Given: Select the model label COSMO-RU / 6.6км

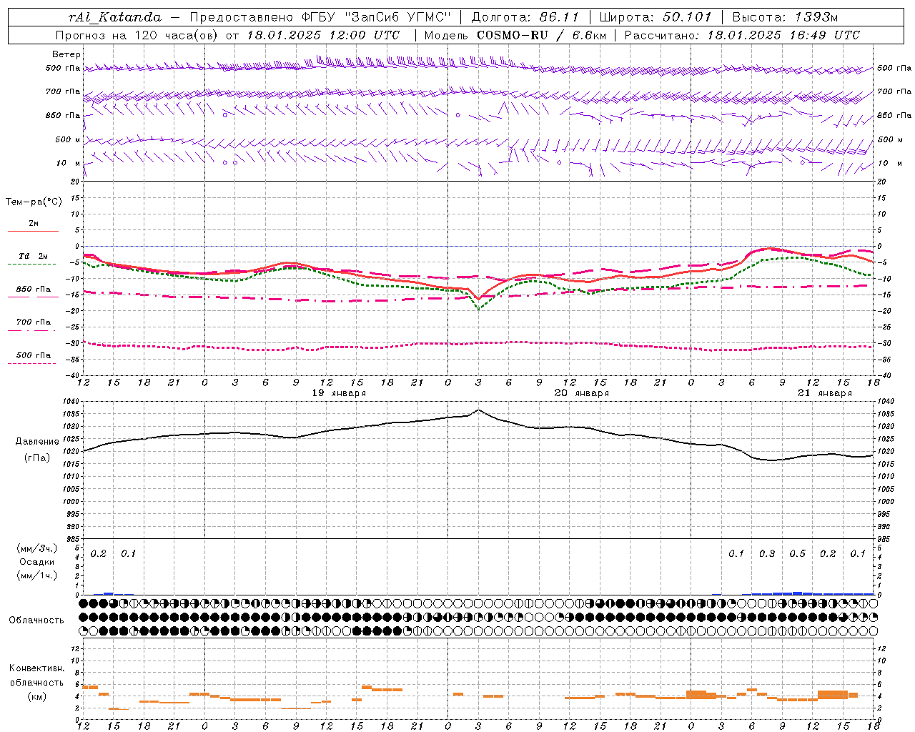Looking at the screenshot, I should click(542, 35).
